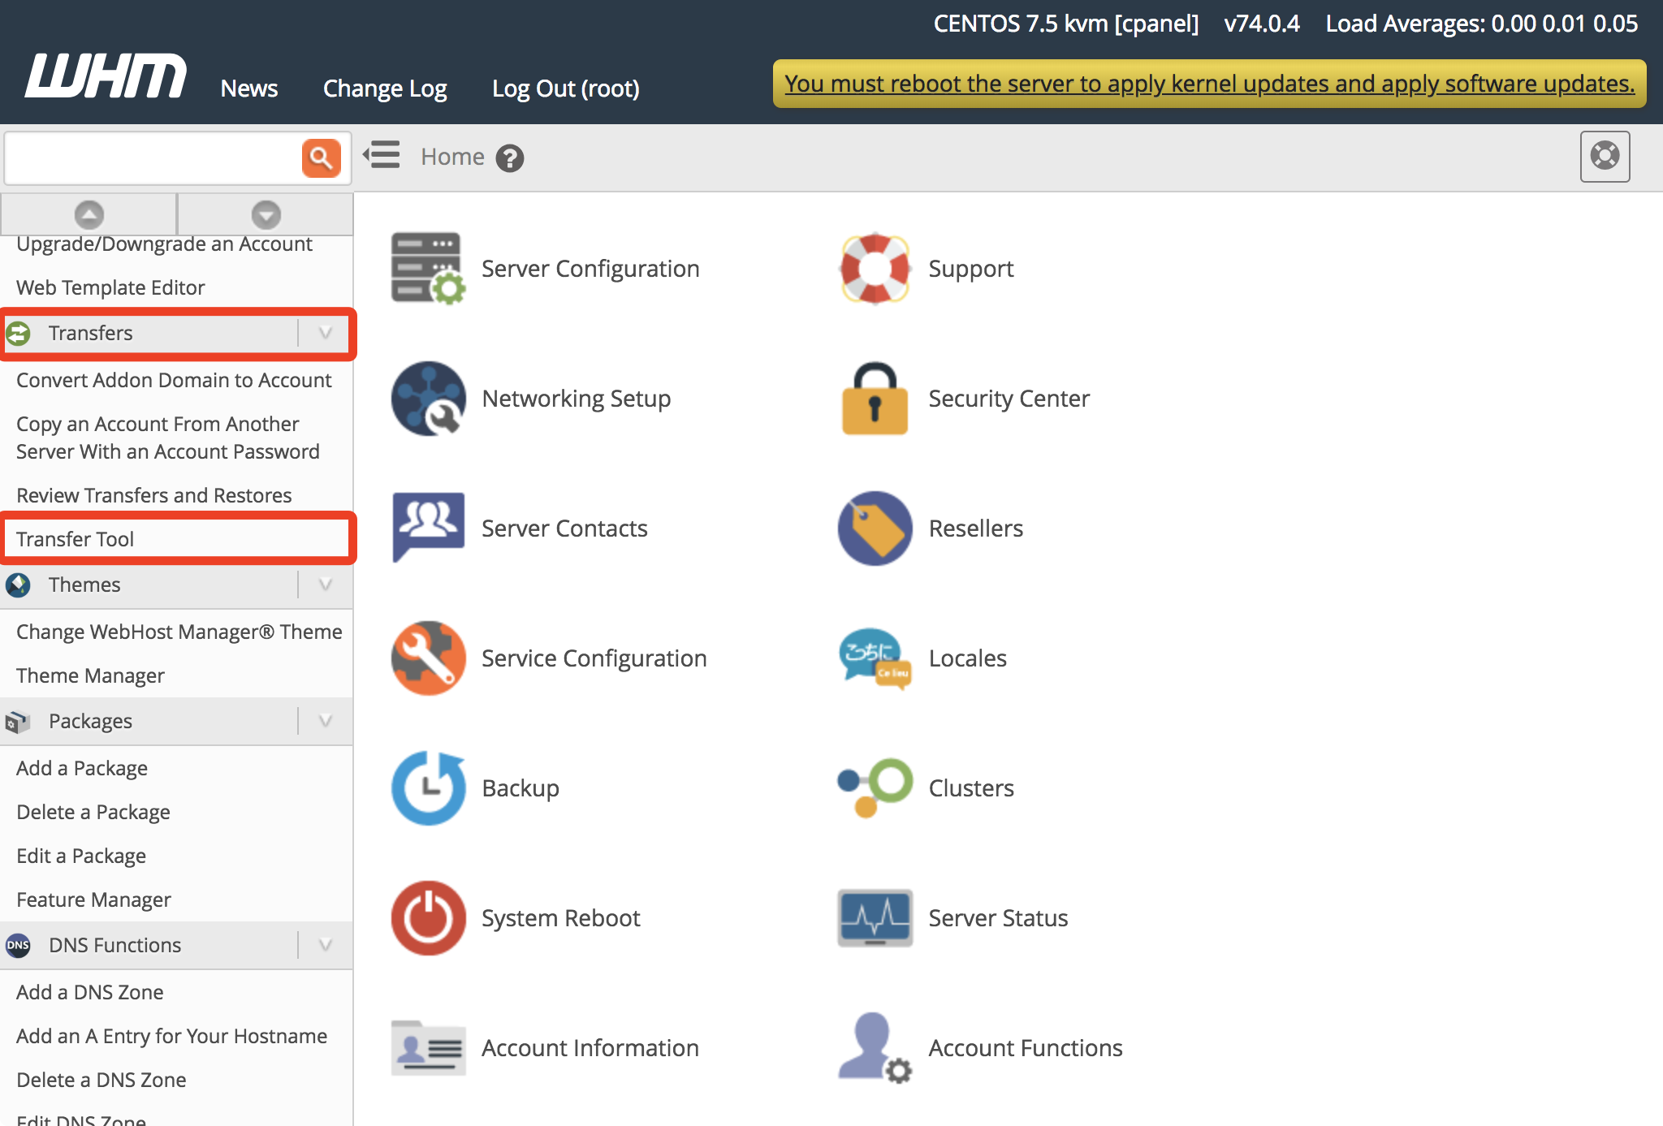This screenshot has height=1126, width=1663.
Task: Click the search input field
Action: (151, 156)
